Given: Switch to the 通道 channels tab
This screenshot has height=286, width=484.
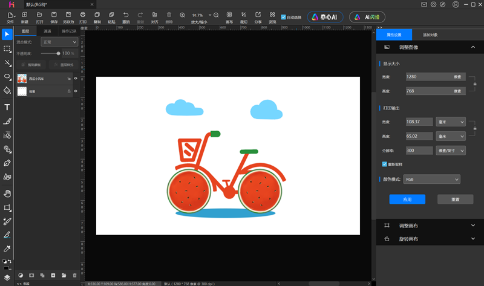Looking at the screenshot, I should click(x=47, y=31).
